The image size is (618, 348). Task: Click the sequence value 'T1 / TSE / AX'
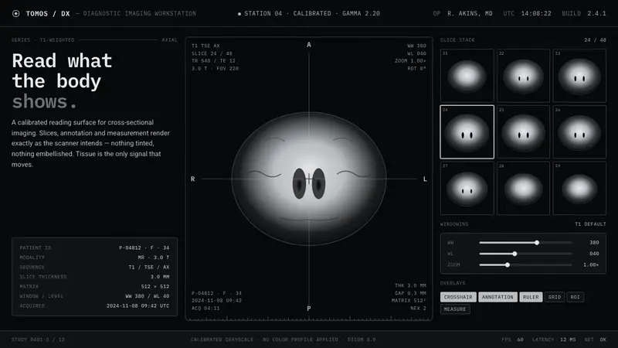pos(149,267)
